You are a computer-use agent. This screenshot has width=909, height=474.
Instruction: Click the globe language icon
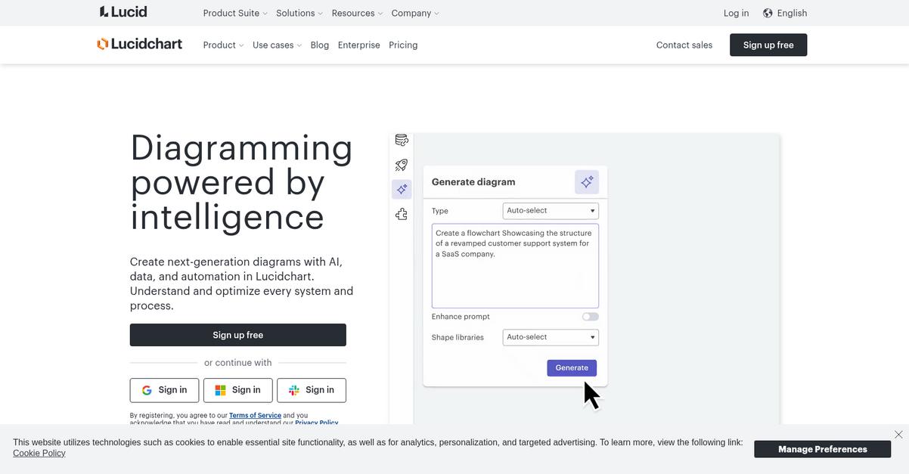[x=768, y=13]
